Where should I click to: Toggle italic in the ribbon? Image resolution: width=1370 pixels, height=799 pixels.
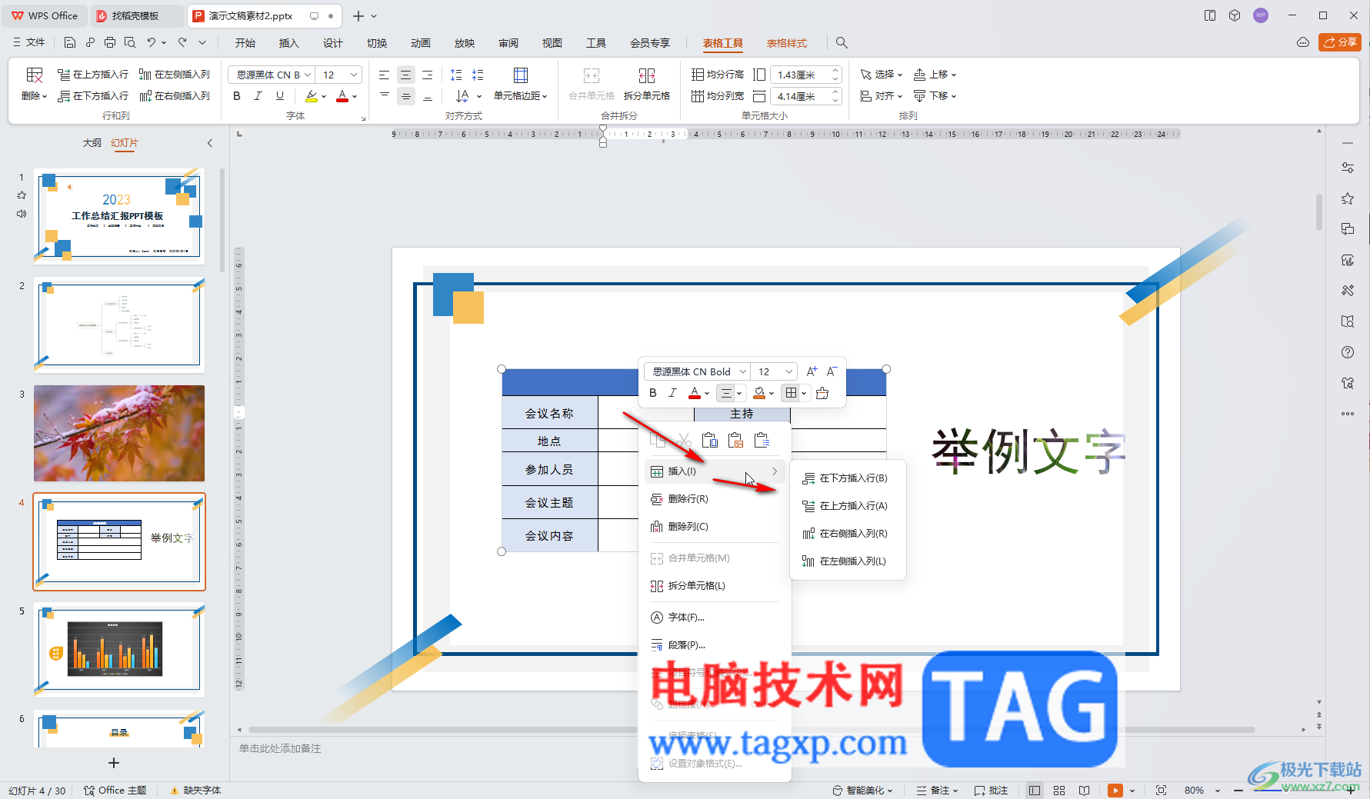[x=258, y=96]
